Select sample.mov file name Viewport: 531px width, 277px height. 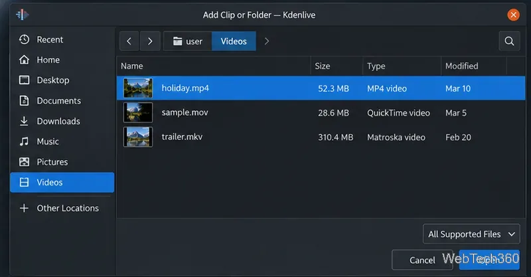tap(185, 112)
